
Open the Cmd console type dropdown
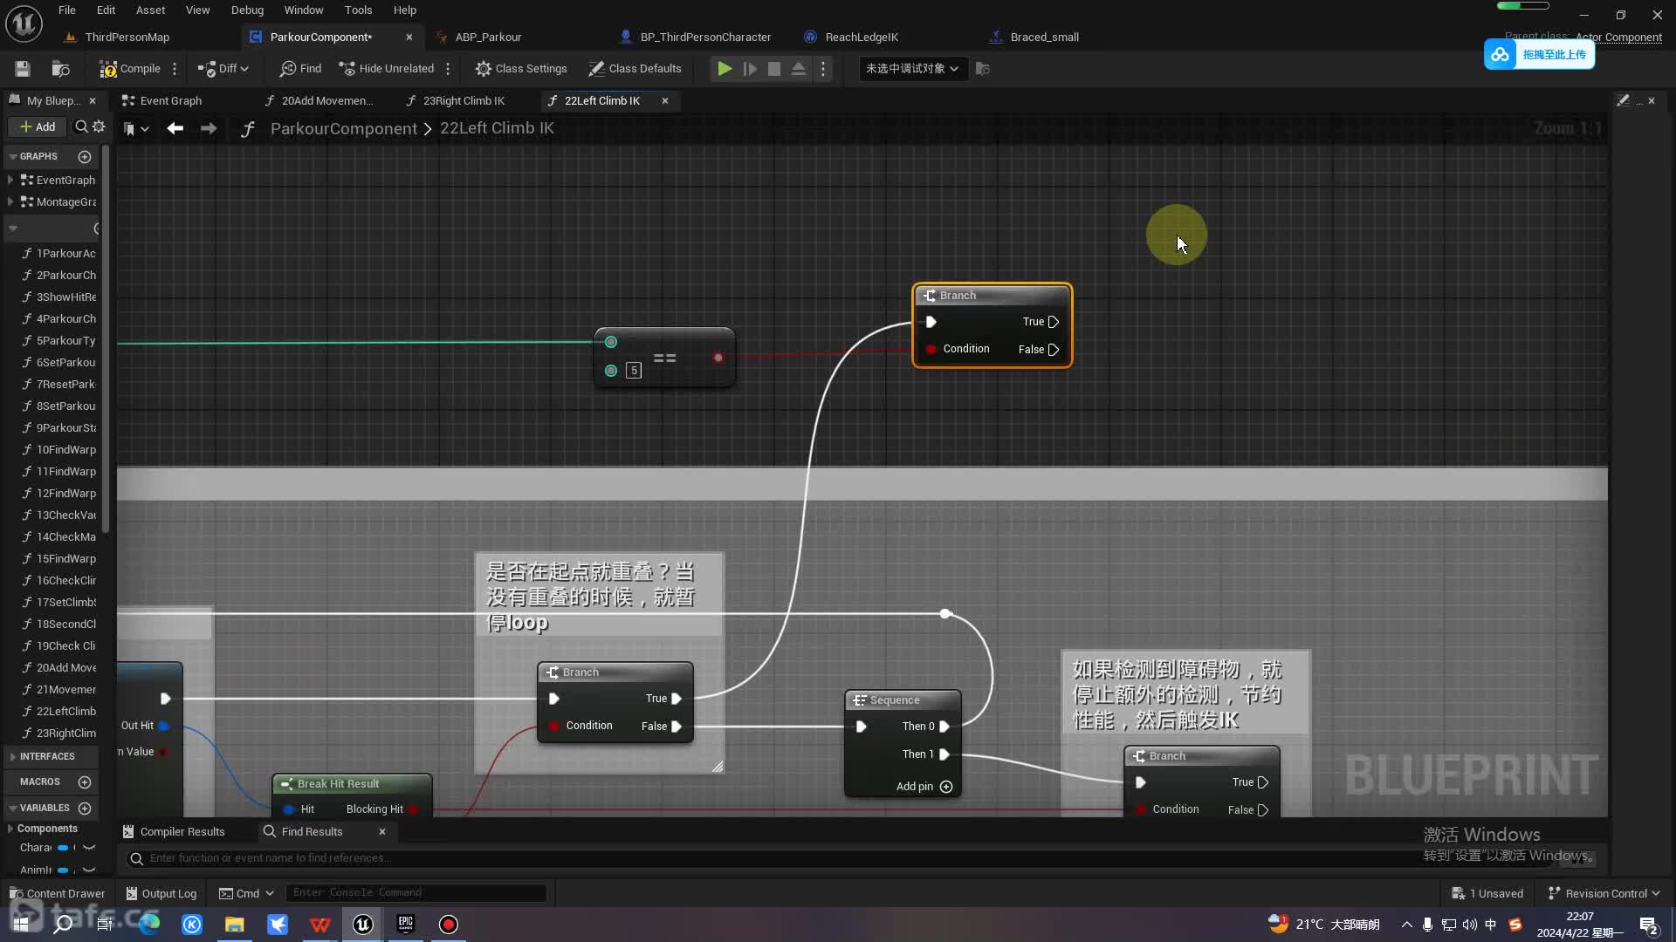point(246,893)
